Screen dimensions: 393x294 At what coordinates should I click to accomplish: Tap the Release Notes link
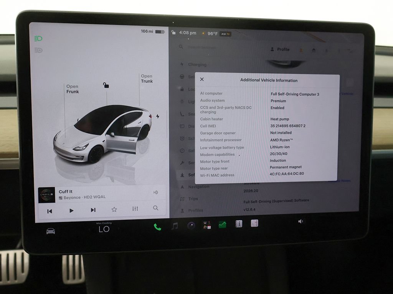339,181
